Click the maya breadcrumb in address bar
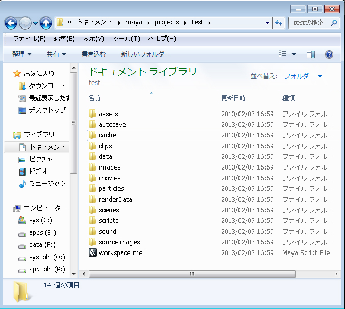Image resolution: width=345 pixels, height=309 pixels. 134,22
